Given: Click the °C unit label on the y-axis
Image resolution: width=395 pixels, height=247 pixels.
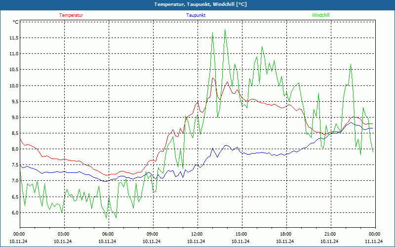Looking at the screenshot, I should point(16,22).
